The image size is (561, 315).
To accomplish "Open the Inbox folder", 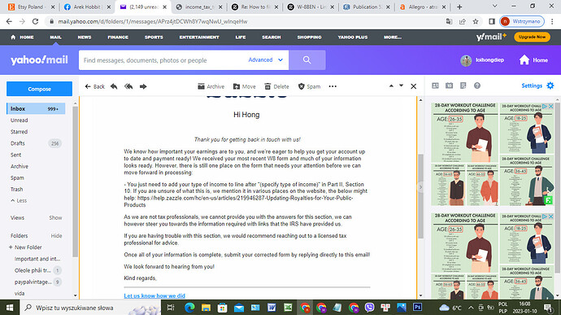I will tap(36, 108).
